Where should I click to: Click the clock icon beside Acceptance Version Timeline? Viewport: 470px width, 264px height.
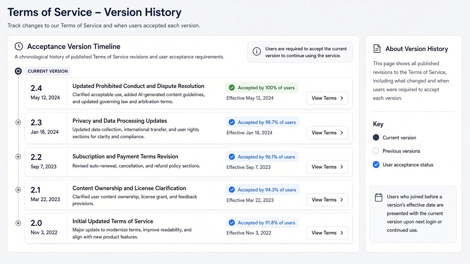tap(19, 47)
